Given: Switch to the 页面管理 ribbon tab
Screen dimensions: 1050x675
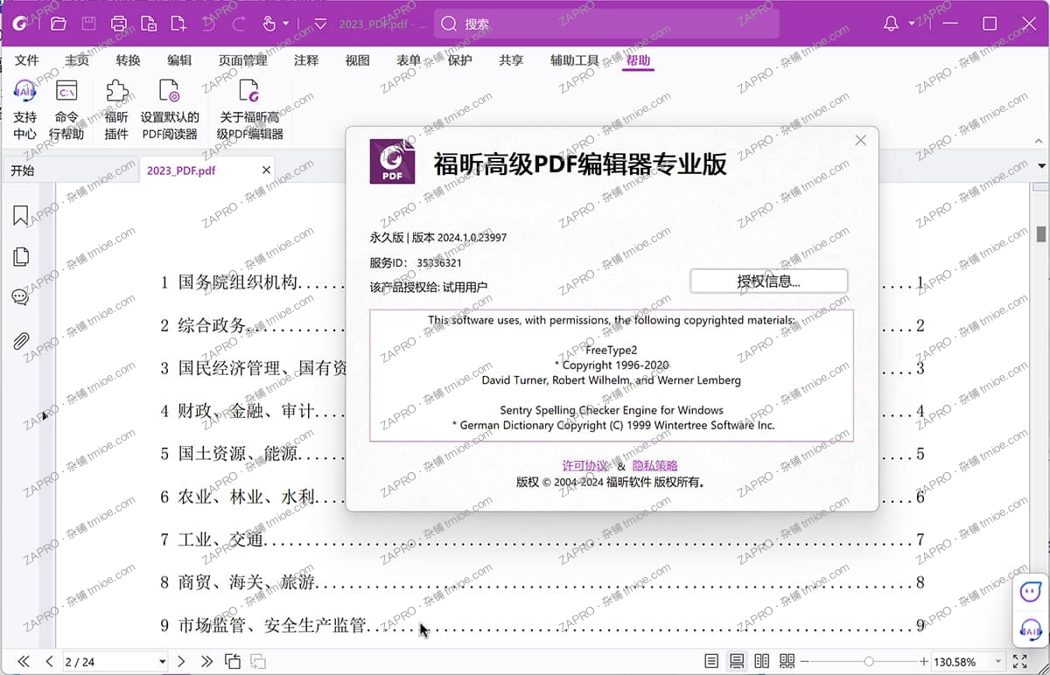Looking at the screenshot, I should pyautogui.click(x=242, y=60).
